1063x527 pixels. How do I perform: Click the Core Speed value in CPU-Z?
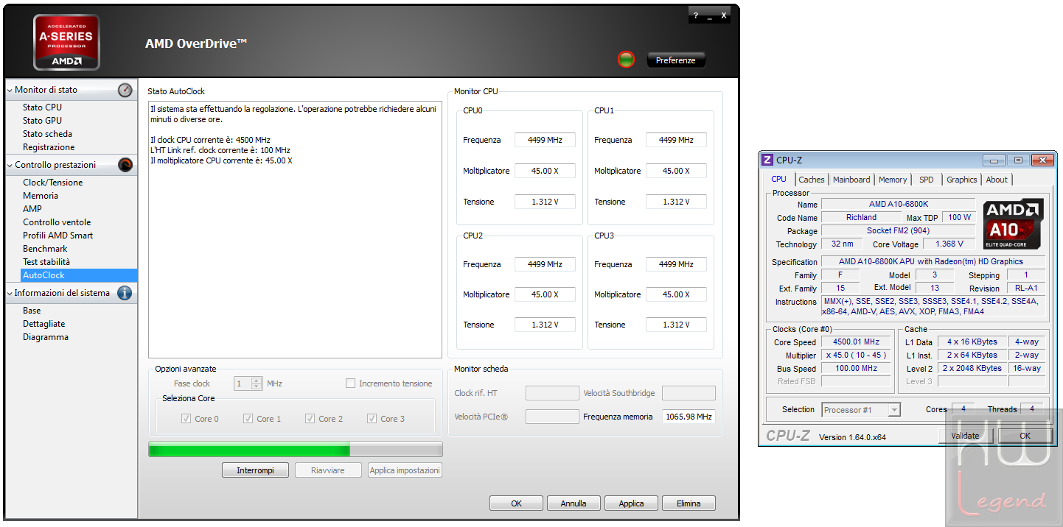[857, 342]
